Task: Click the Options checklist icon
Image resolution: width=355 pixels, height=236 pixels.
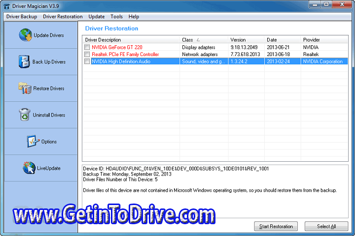Action: tap(33, 141)
